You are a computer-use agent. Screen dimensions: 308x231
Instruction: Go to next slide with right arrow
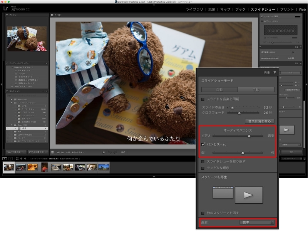pos(63,152)
